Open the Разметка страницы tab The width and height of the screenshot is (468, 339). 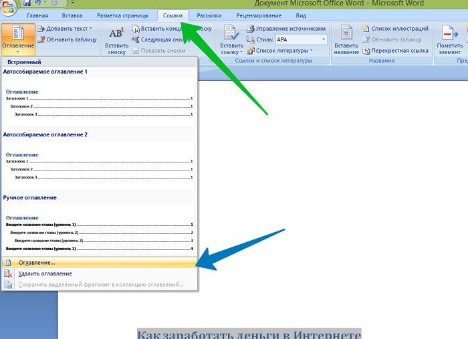pyautogui.click(x=122, y=15)
